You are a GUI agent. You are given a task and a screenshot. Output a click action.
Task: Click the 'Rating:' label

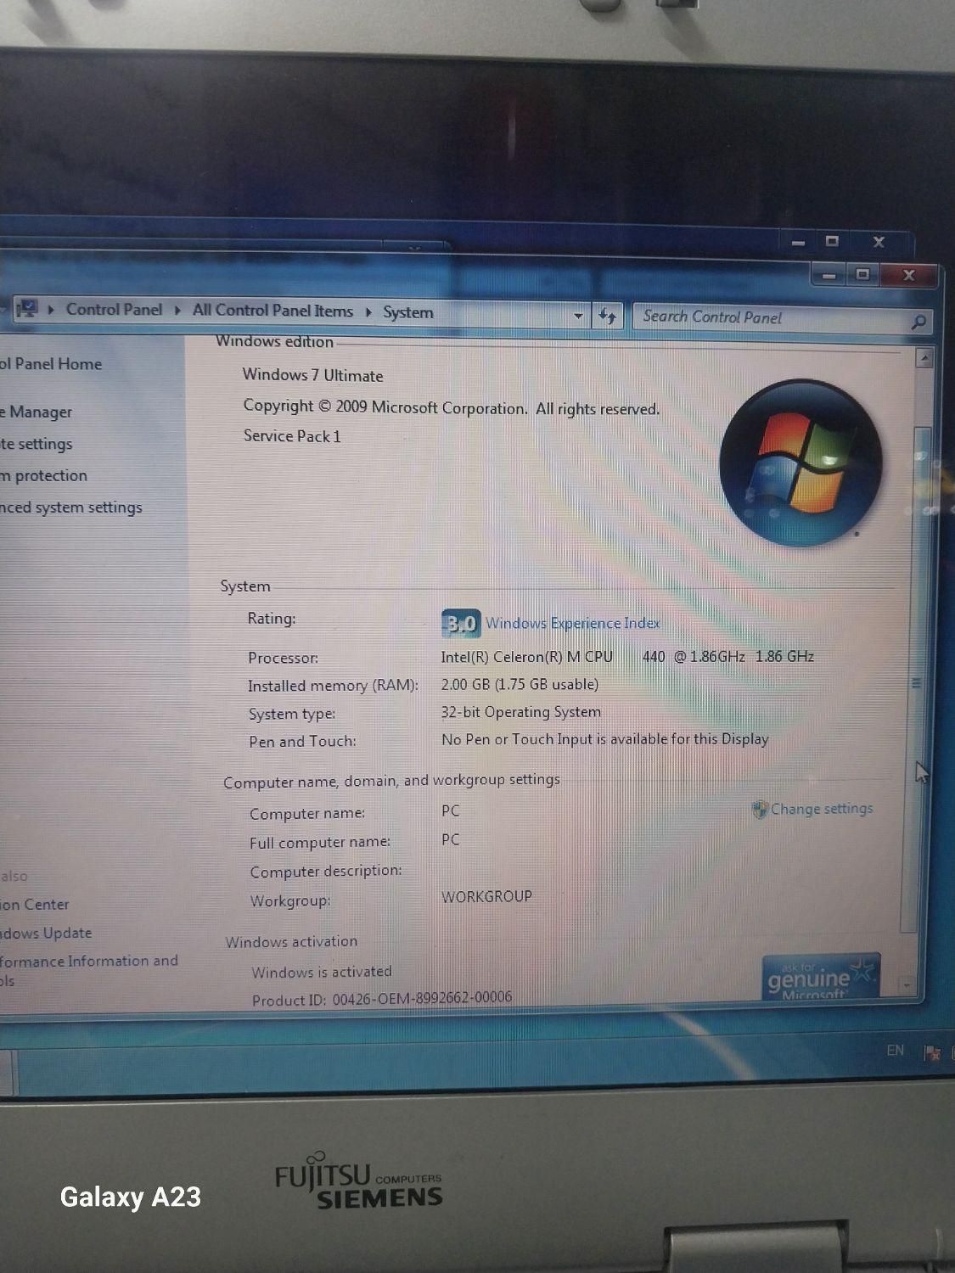pyautogui.click(x=272, y=619)
